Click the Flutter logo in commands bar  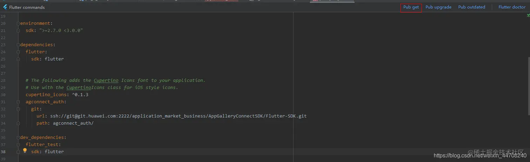click(5, 7)
